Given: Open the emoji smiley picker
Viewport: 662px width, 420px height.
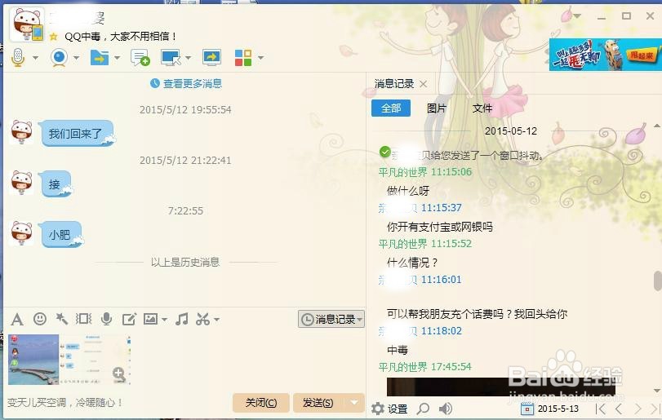Looking at the screenshot, I should pos(40,319).
